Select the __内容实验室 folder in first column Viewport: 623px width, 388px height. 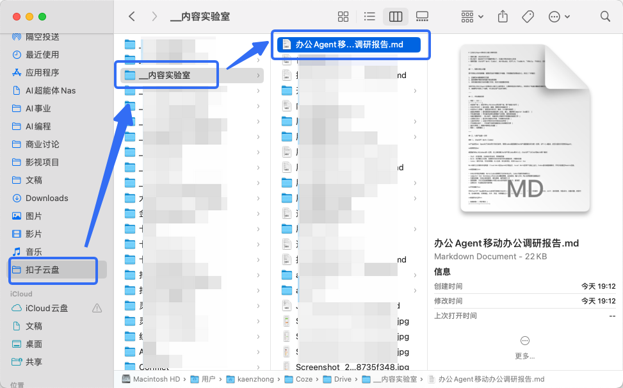click(x=192, y=75)
